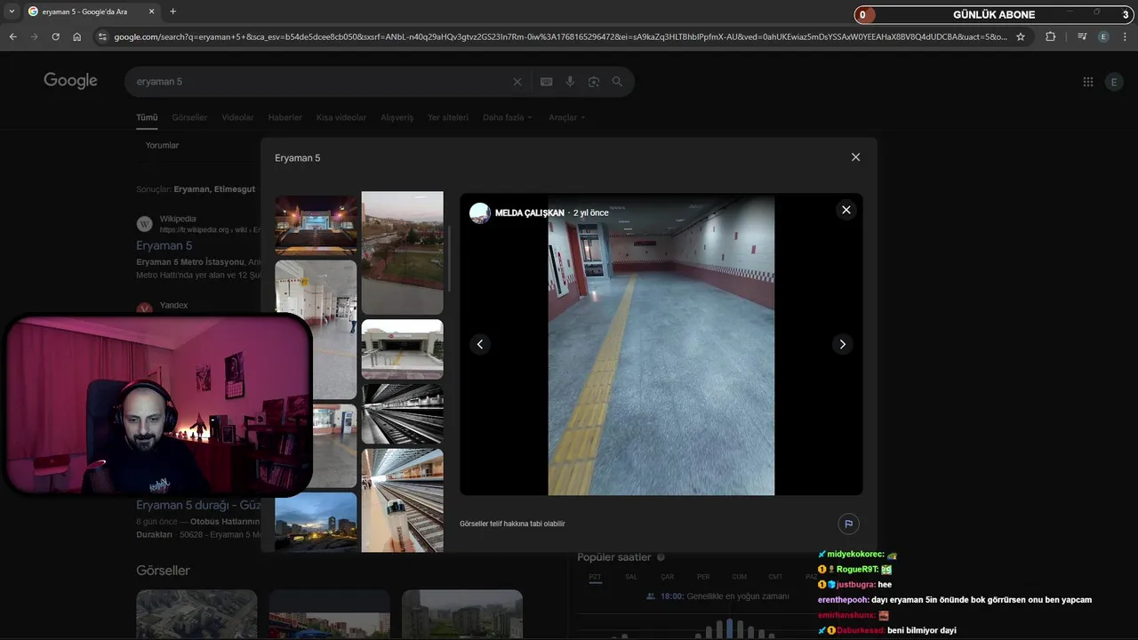The width and height of the screenshot is (1138, 640).
Task: Close the enlarged photo viewer
Action: (x=846, y=210)
